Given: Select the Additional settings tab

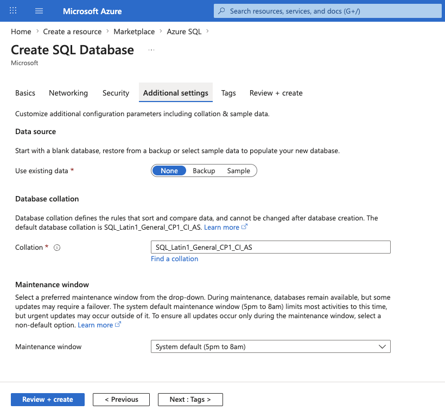Looking at the screenshot, I should coord(176,93).
